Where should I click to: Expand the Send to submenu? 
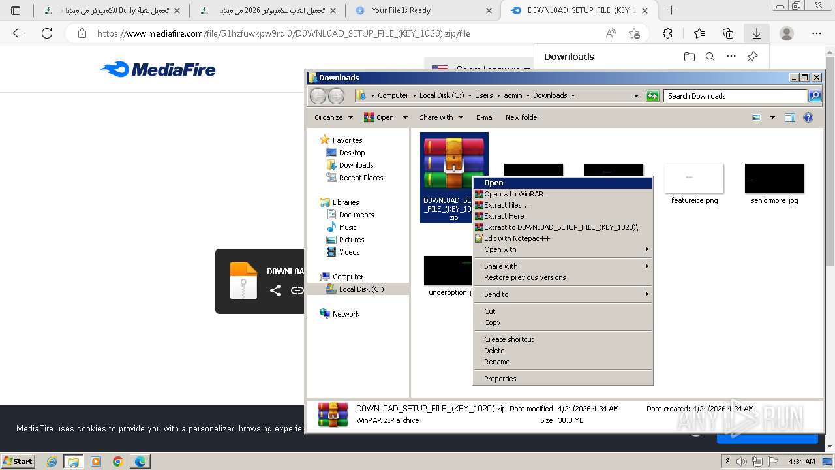562,294
